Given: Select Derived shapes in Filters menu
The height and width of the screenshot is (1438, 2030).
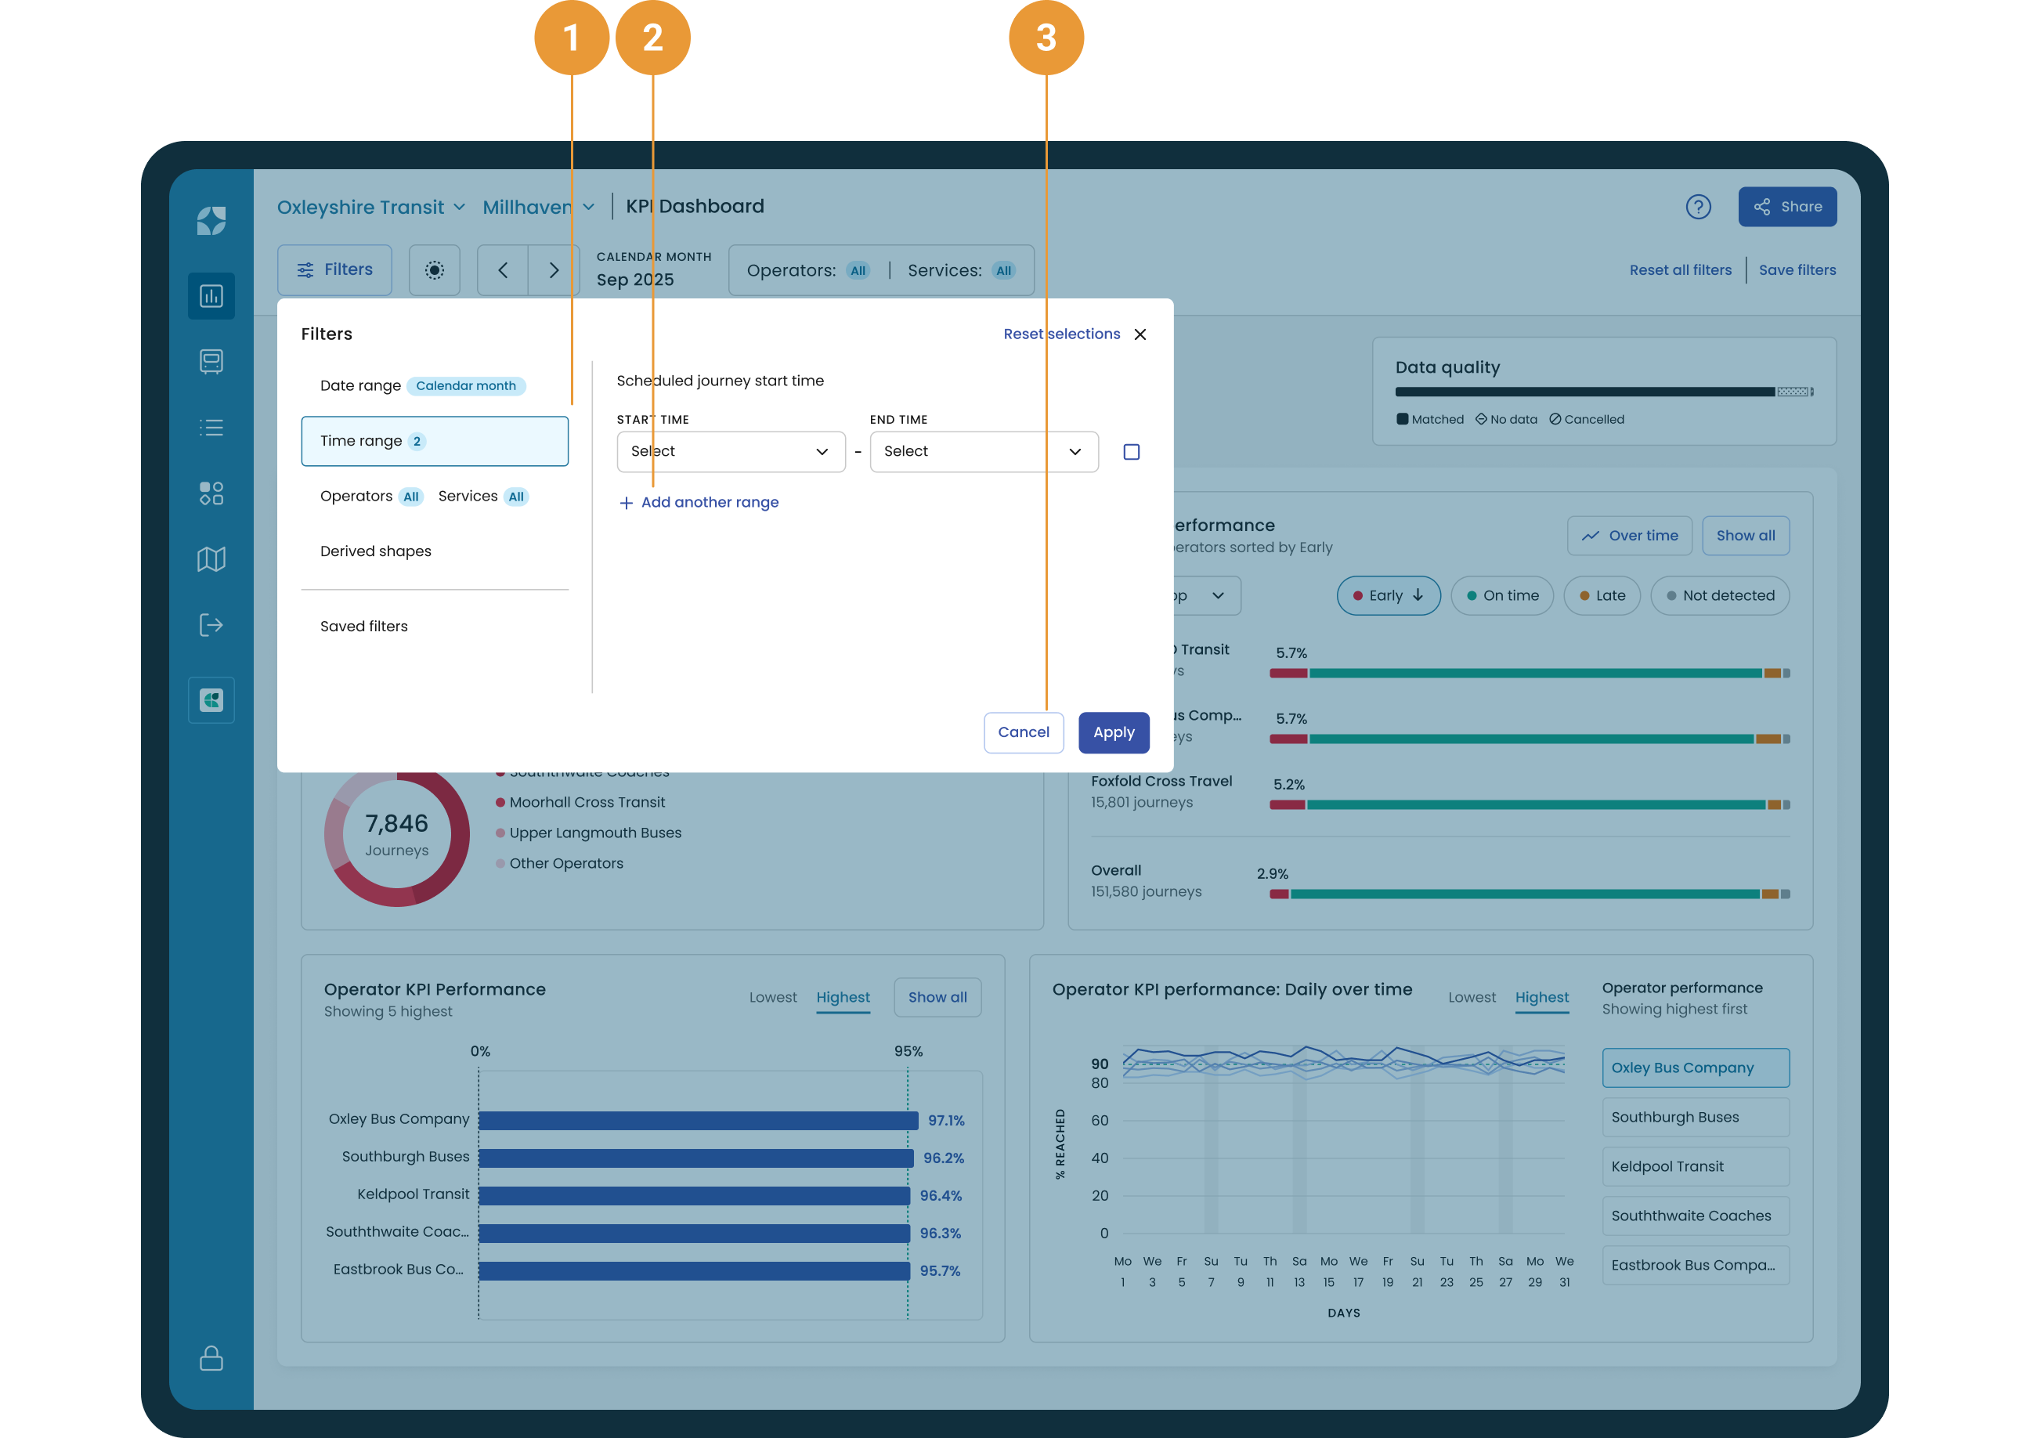Looking at the screenshot, I should pos(434,551).
